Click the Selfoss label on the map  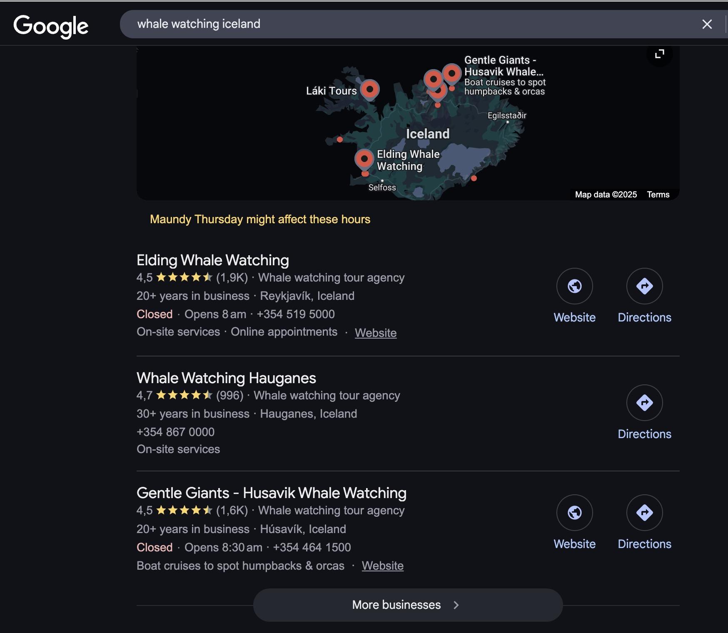coord(382,187)
